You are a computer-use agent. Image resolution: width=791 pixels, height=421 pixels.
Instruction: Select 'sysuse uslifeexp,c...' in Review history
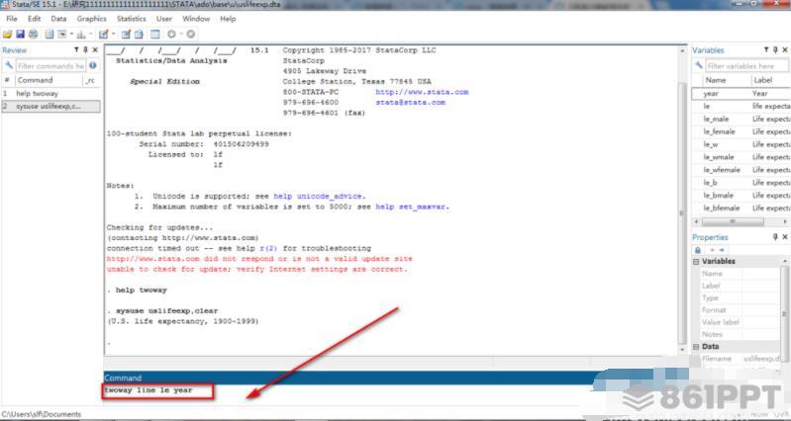click(x=50, y=107)
